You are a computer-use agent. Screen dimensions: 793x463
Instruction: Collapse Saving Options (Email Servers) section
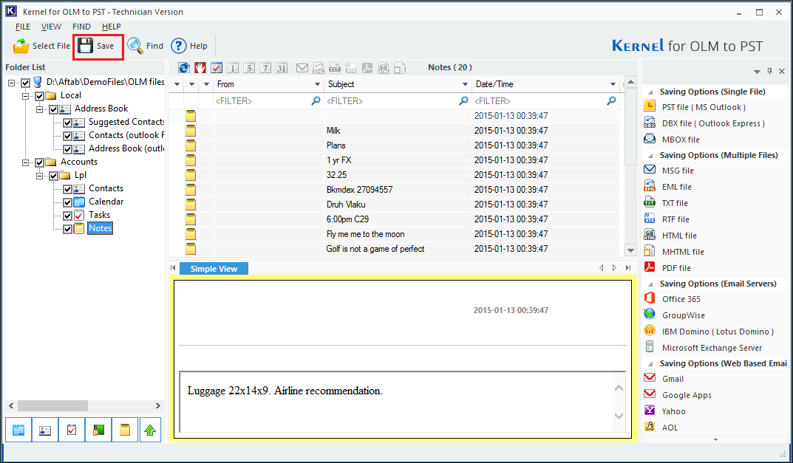(650, 284)
